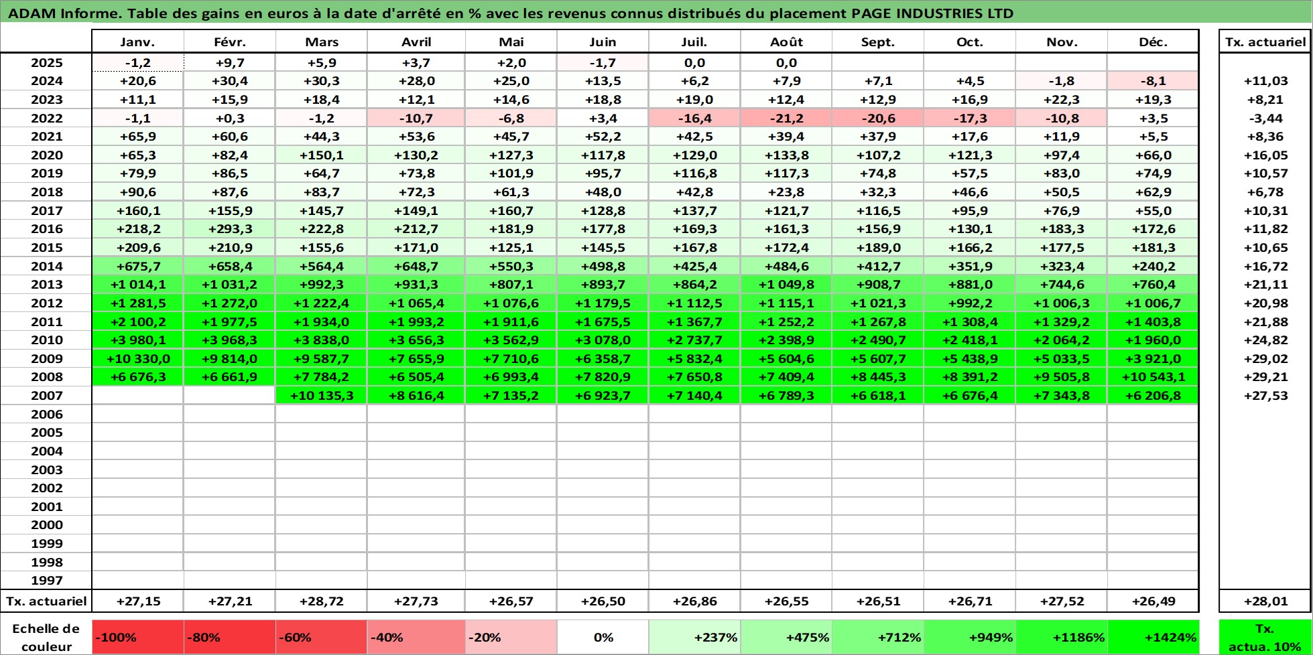Click the -100% red color scale swatch
Screen dimensions: 1313x655
coord(137,637)
